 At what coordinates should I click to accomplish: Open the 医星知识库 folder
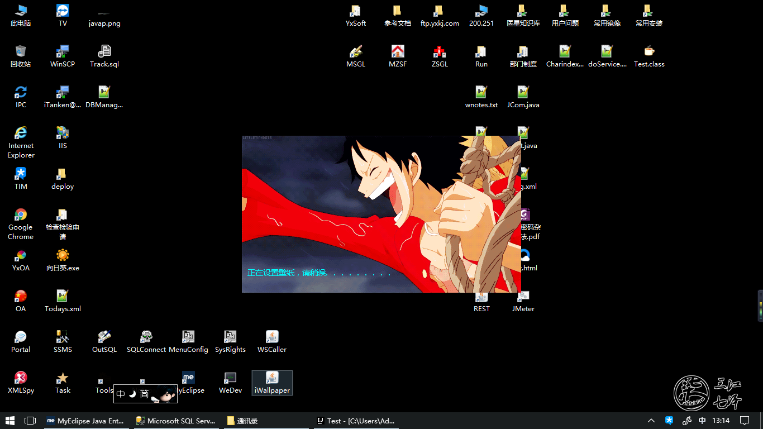coord(523,16)
